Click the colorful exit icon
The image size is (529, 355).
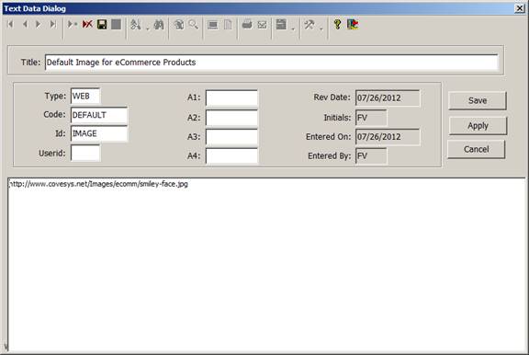coord(353,24)
